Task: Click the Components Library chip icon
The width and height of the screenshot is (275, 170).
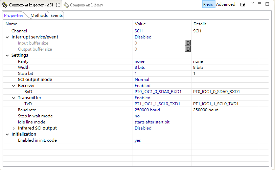Action: [x=66, y=5]
